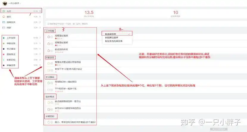Mark 带宠物打针 task as complete

pyautogui.click(x=49, y=83)
